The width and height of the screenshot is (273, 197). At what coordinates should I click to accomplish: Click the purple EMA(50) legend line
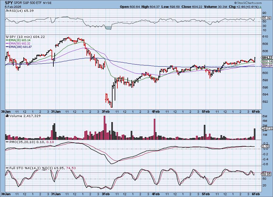[x=7, y=44]
